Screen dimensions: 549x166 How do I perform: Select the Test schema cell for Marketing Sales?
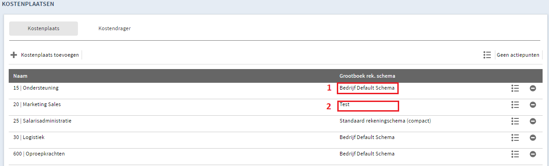click(x=368, y=106)
